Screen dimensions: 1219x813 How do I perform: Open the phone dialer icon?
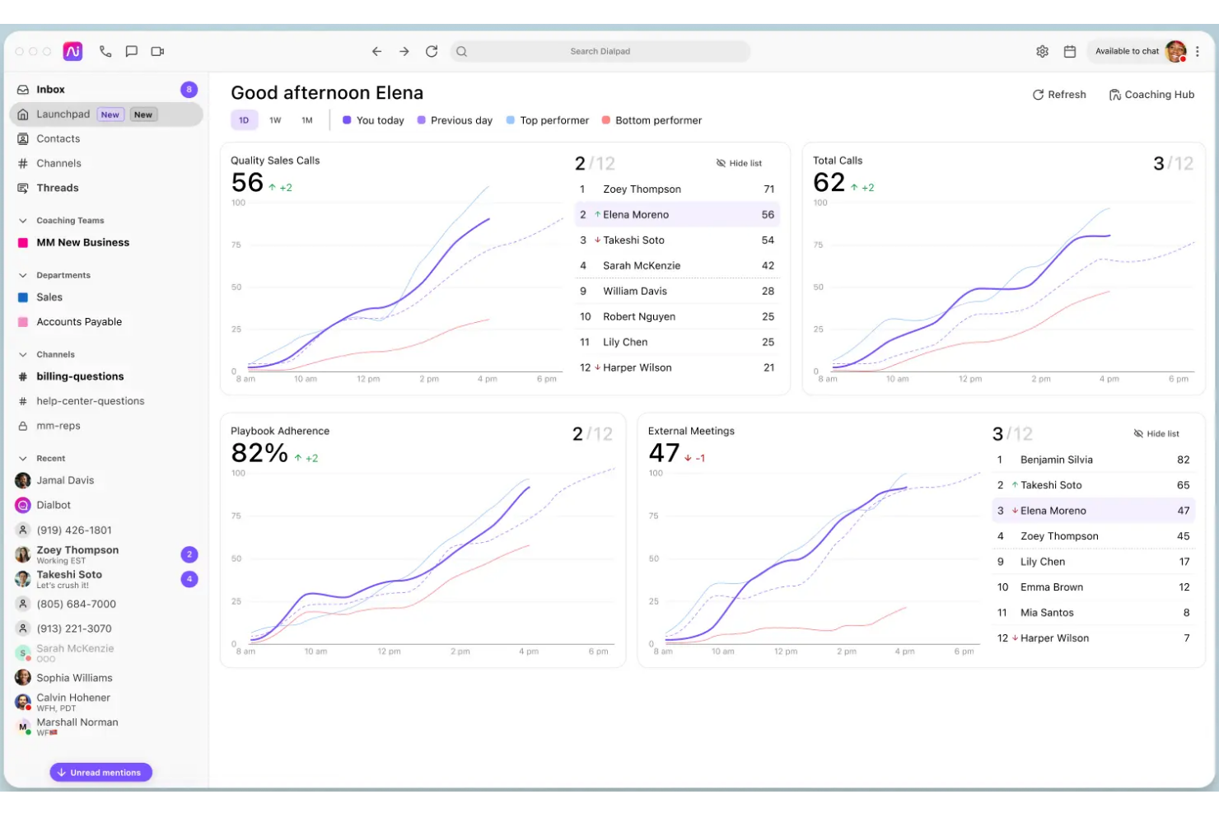pyautogui.click(x=105, y=51)
